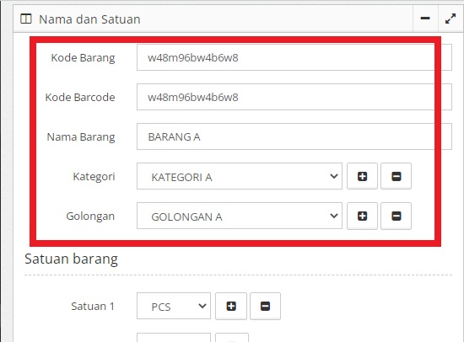Open the partially visible dropdown below Satuan 1

click(174, 338)
